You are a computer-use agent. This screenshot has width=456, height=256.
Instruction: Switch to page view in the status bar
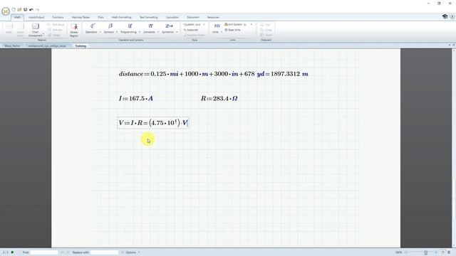pos(442,252)
